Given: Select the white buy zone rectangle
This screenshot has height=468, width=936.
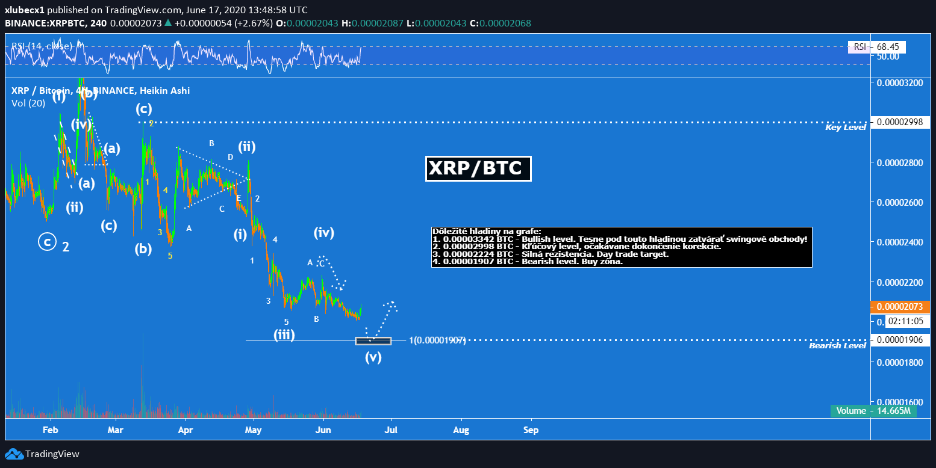Looking at the screenshot, I should 373,341.
